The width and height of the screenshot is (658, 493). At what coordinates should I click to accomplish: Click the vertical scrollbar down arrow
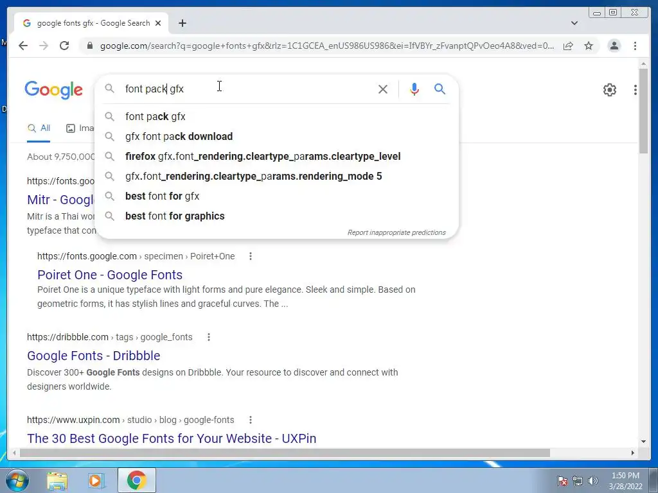(x=643, y=442)
